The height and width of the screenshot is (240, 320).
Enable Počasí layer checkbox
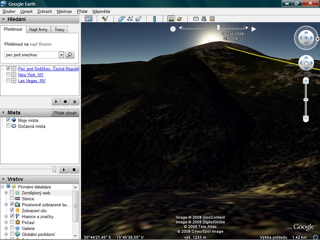(12, 222)
